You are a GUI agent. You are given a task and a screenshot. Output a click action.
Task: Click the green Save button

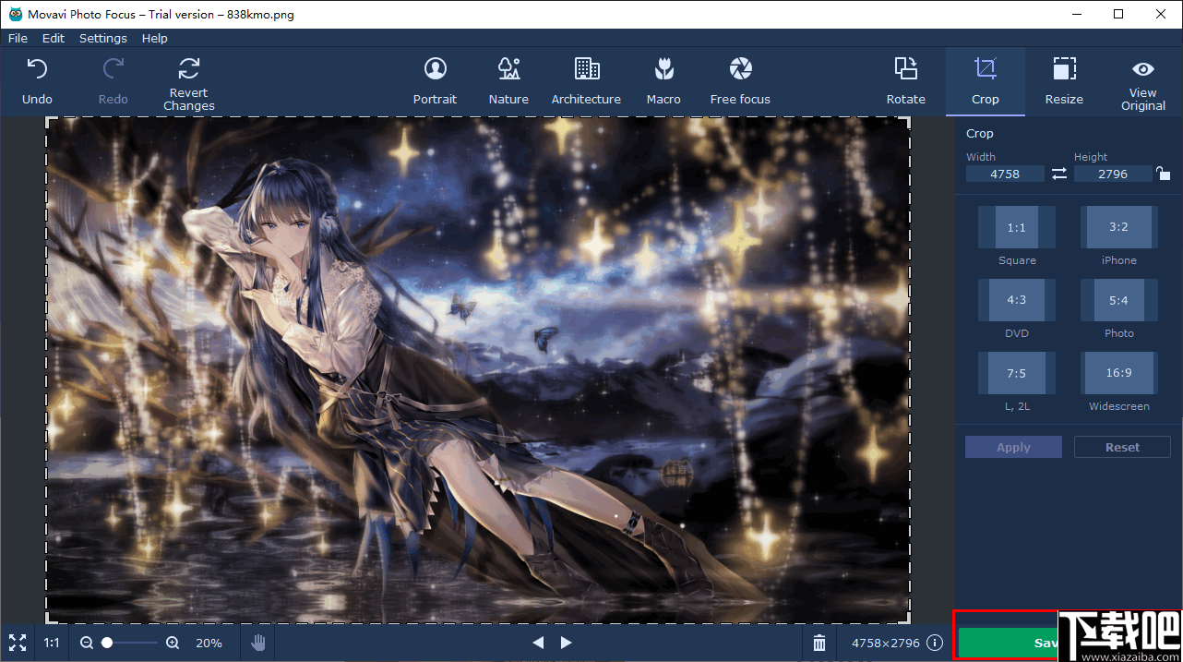(x=1008, y=643)
